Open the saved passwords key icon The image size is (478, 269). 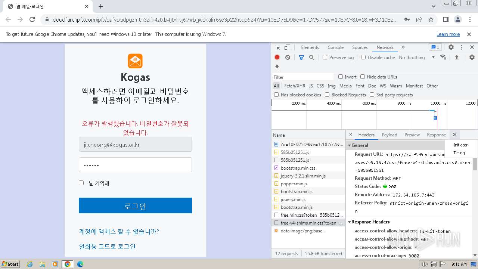click(407, 19)
